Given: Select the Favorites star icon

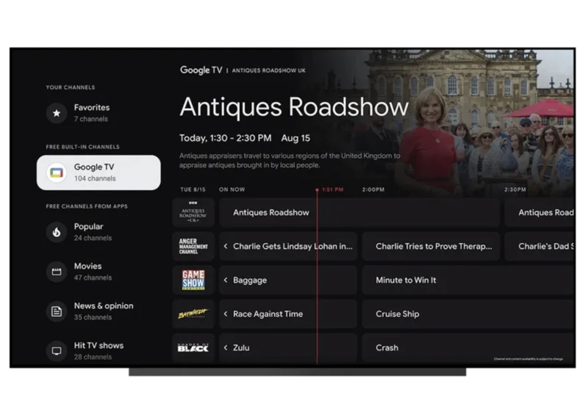Looking at the screenshot, I should [x=57, y=113].
